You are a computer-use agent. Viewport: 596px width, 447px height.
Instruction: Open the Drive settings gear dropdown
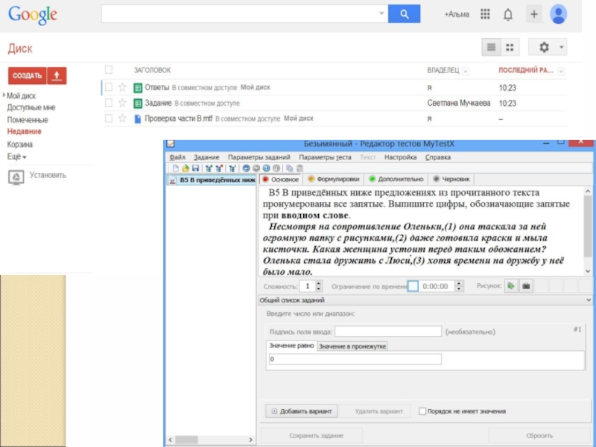coord(548,47)
